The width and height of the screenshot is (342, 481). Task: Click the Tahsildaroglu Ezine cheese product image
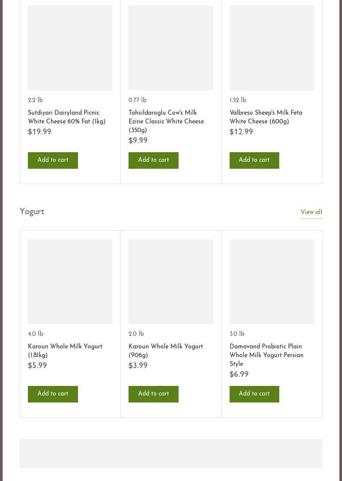tap(171, 48)
